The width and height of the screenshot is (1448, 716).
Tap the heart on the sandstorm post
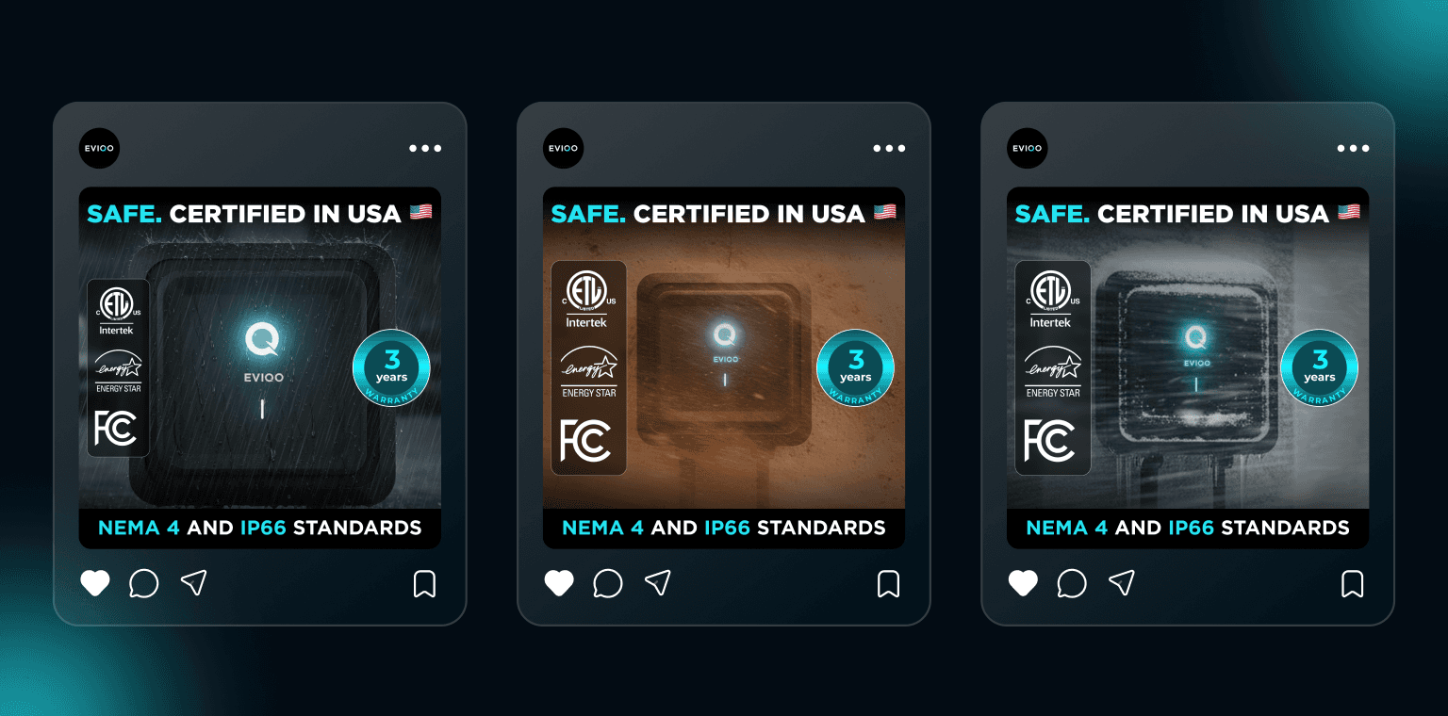click(559, 583)
